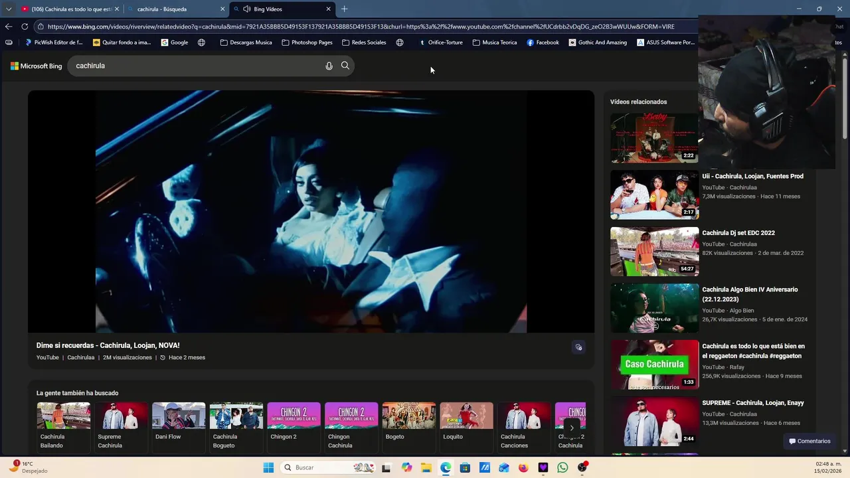The image size is (850, 478).
Task: Open Facebook bookmark
Action: (x=543, y=42)
